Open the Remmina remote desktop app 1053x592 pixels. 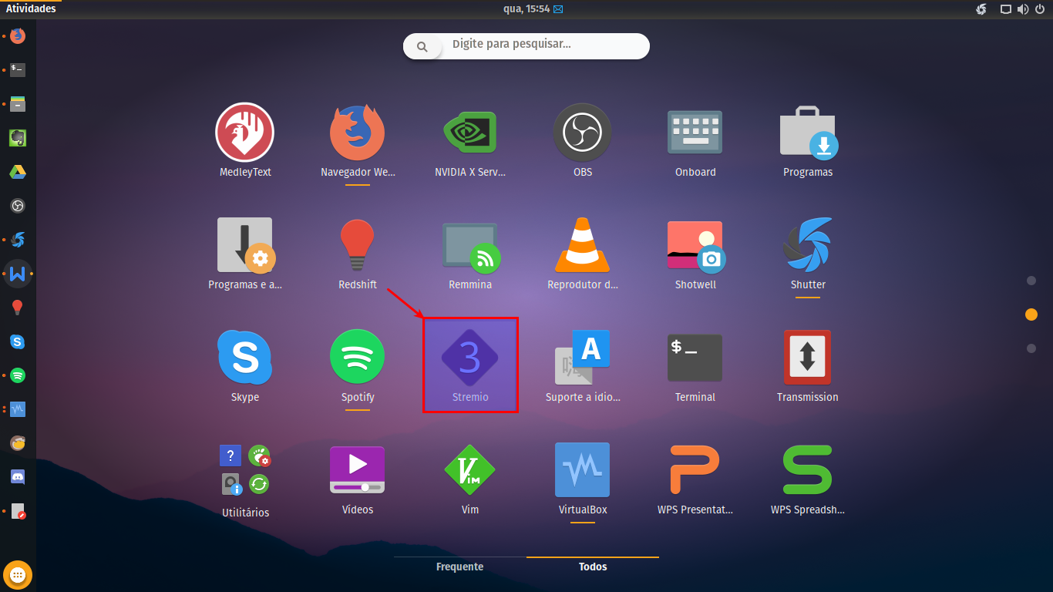(x=470, y=247)
